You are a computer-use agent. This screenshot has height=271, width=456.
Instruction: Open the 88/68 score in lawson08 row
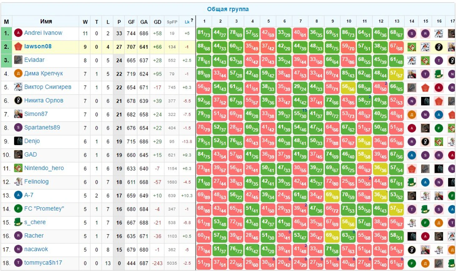point(204,47)
